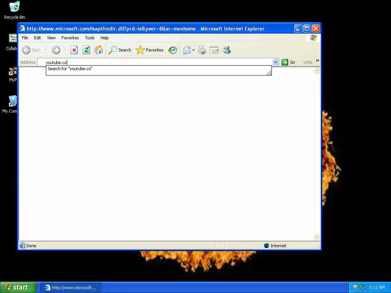Go to the Home page icon
The height and width of the screenshot is (293, 391).
(x=99, y=50)
